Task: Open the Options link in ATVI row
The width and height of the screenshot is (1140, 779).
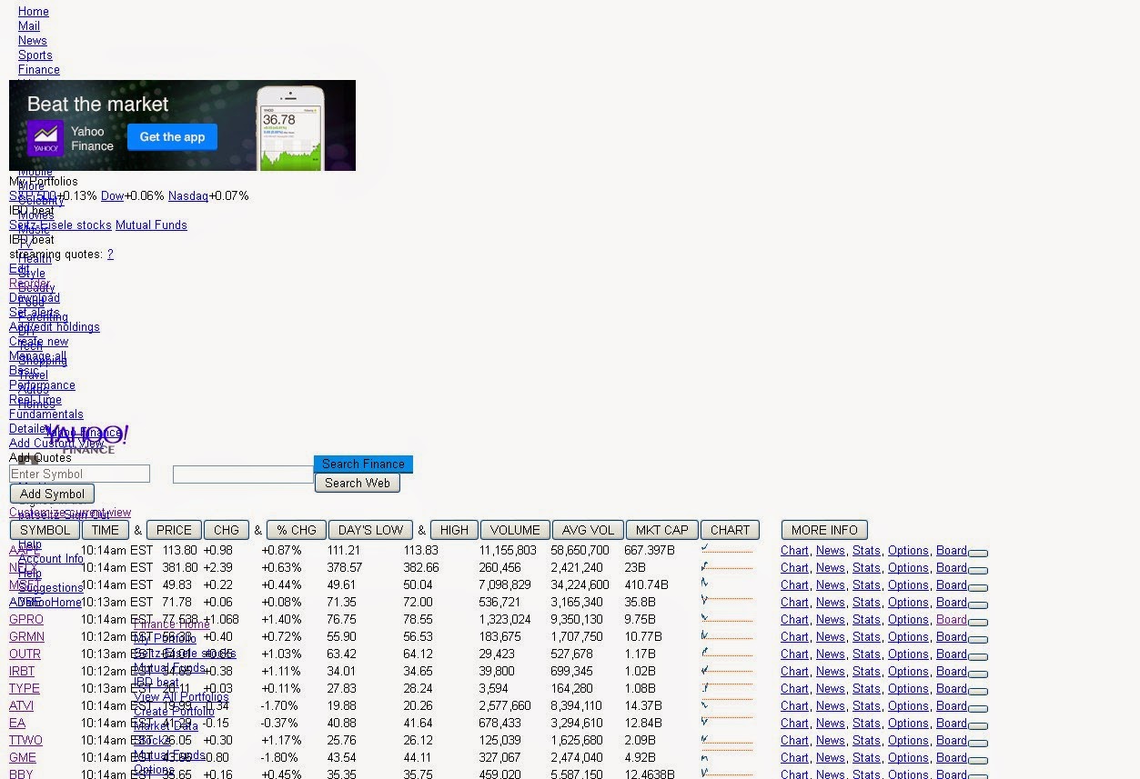Action: pyautogui.click(x=908, y=706)
